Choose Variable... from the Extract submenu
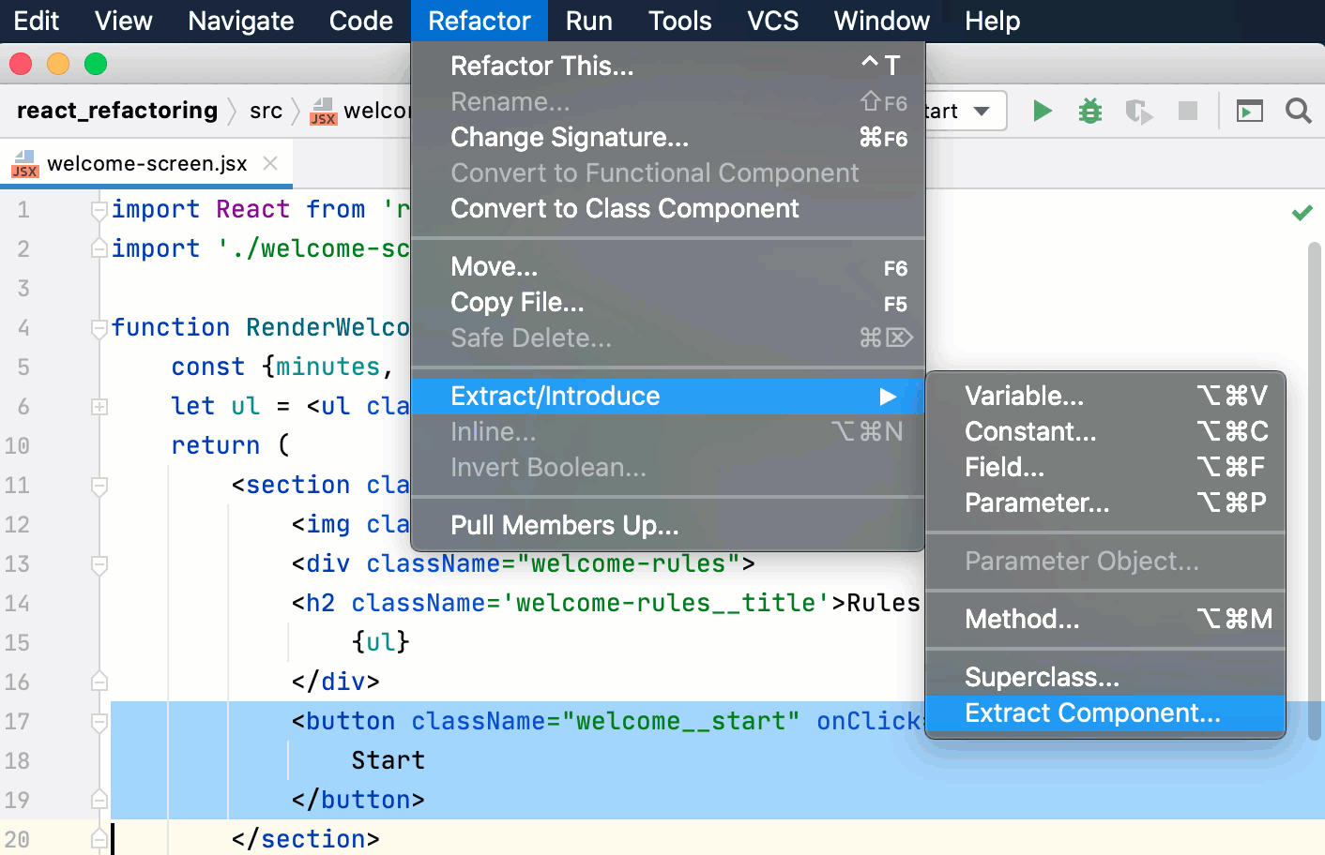The width and height of the screenshot is (1325, 855). click(x=1024, y=396)
